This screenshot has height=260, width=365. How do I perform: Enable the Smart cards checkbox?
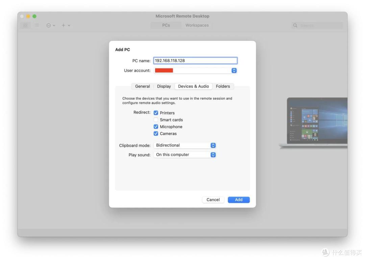click(x=156, y=120)
